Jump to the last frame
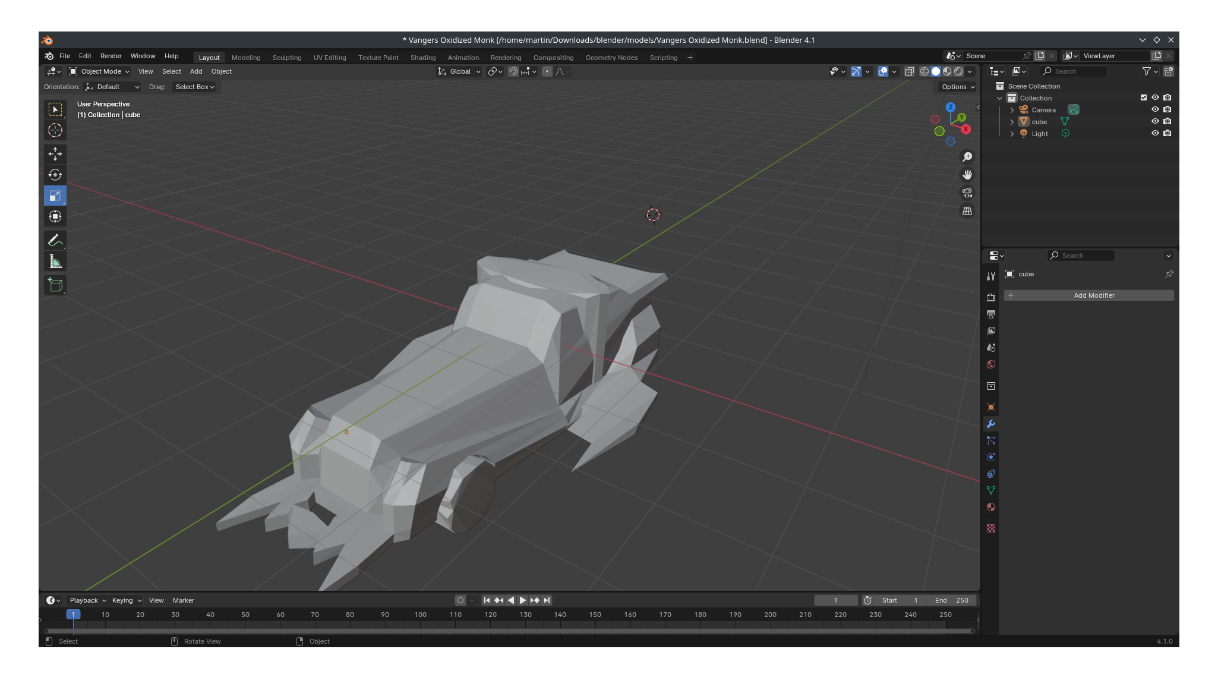Image resolution: width=1218 pixels, height=693 pixels. click(547, 600)
